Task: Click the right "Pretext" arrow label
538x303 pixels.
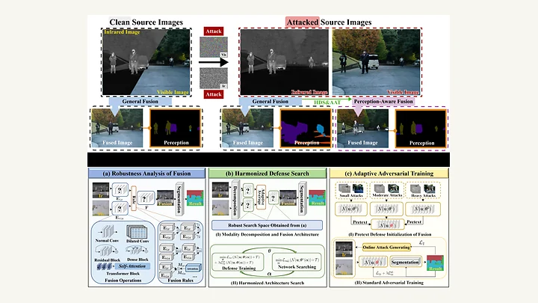Action: [x=414, y=222]
